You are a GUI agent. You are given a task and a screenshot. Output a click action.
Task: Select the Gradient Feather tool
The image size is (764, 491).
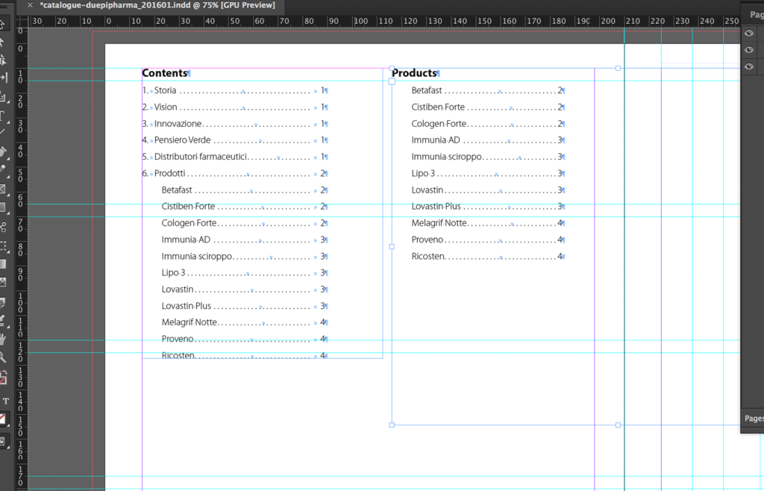click(3, 283)
